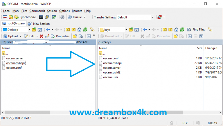The width and height of the screenshot is (223, 126).
Task: Switch to the root@vuzero session tab
Action: [14, 23]
